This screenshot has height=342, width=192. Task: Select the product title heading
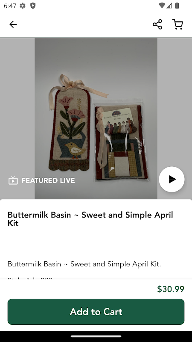90,219
